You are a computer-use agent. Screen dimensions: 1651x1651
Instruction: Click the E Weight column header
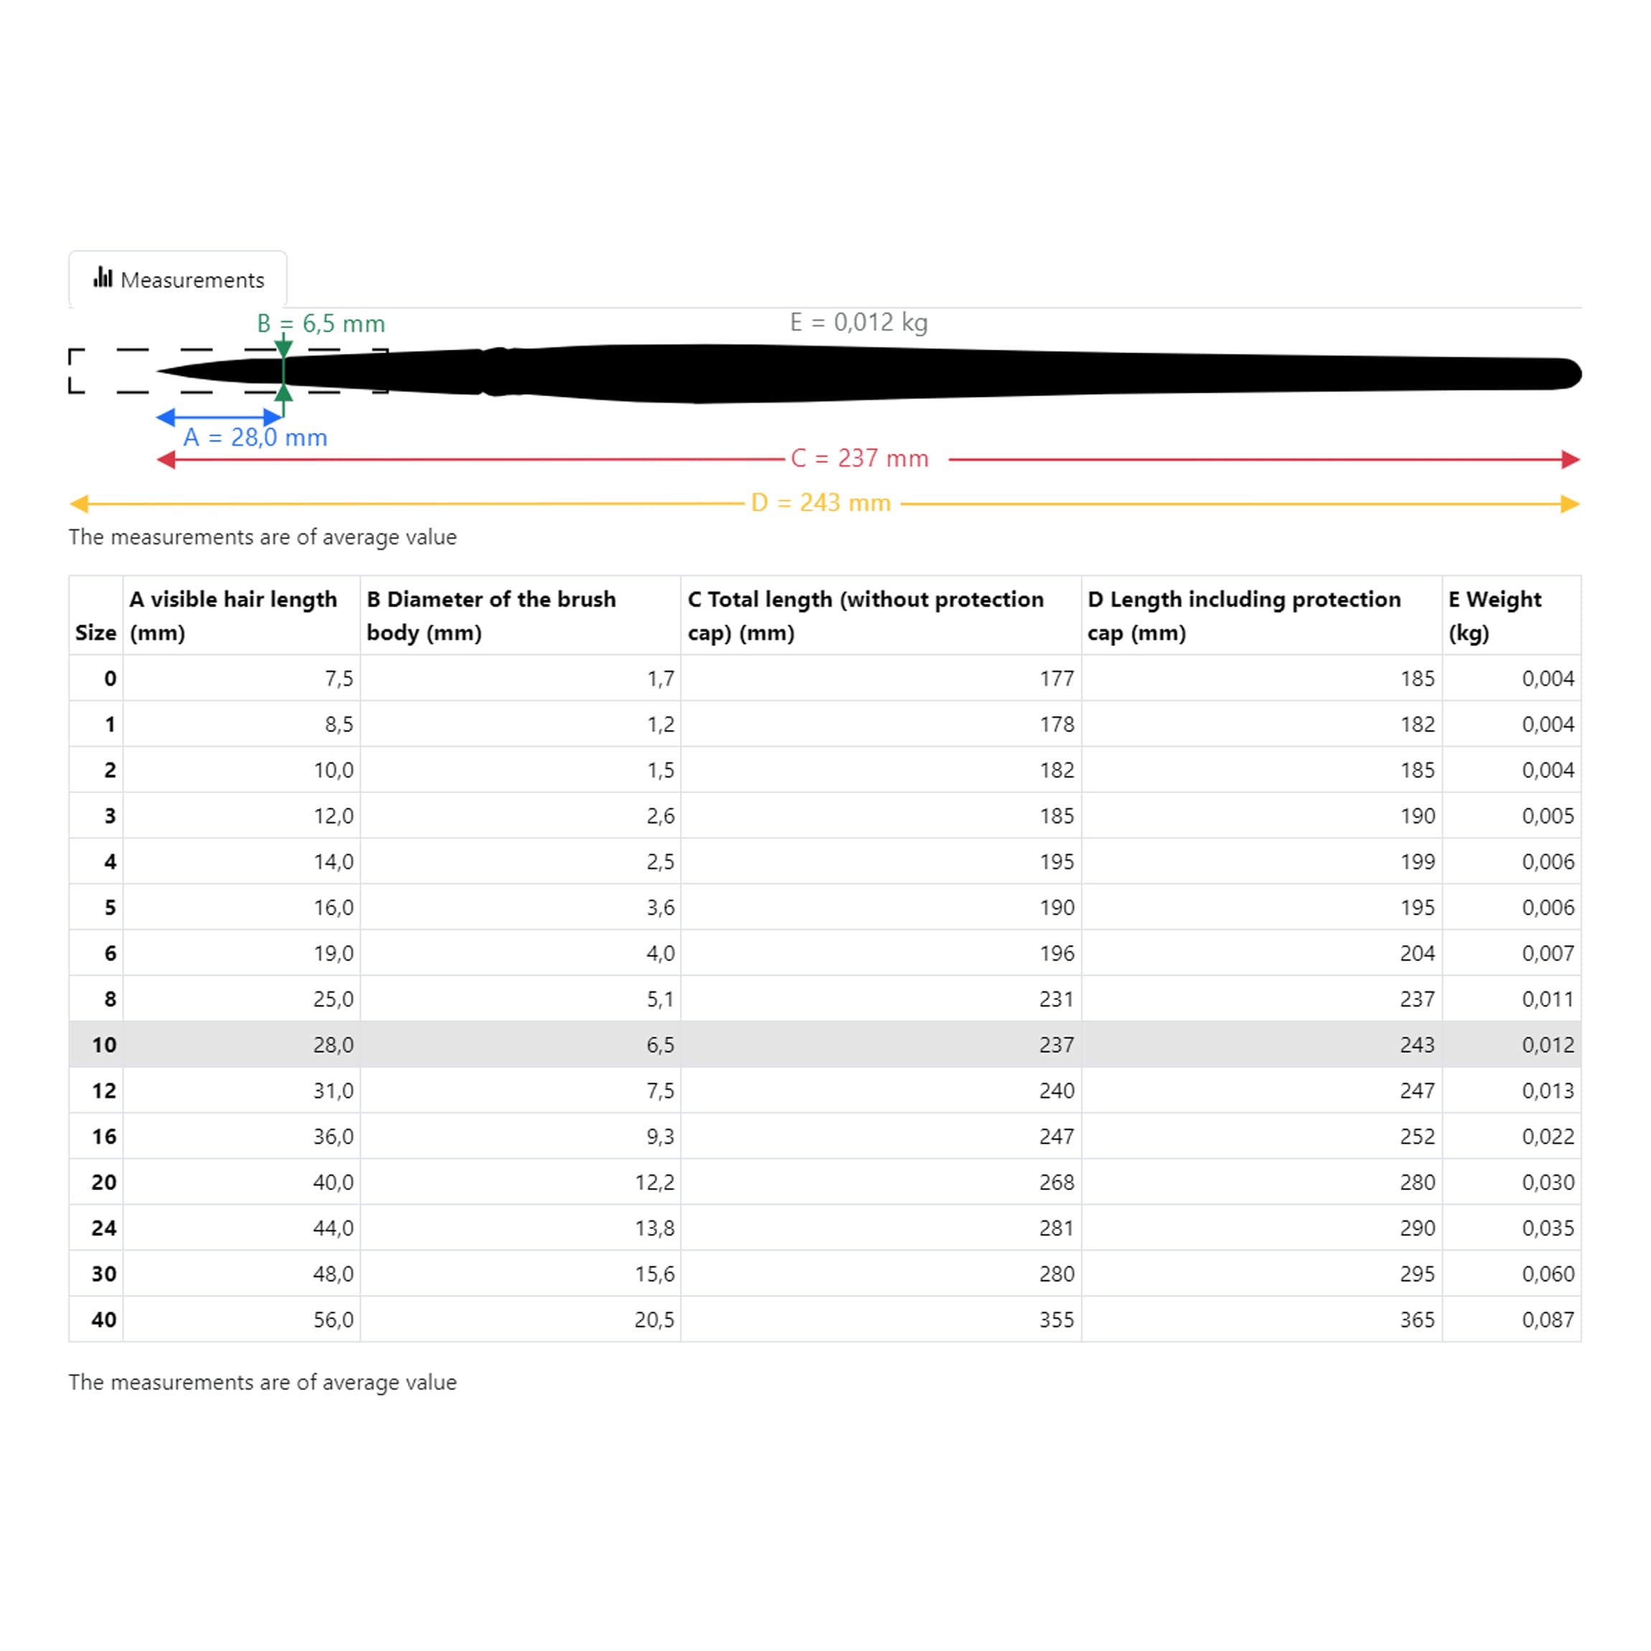pos(1495,615)
